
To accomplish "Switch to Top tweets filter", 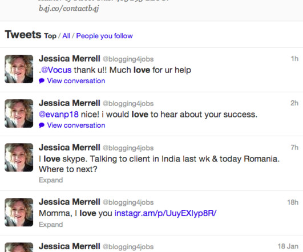I will click(50, 36).
